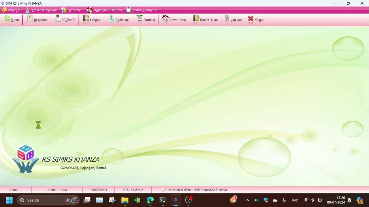The image size is (369, 207).
Task: Open the Wi-Fi network tray icon
Action: (306, 200)
